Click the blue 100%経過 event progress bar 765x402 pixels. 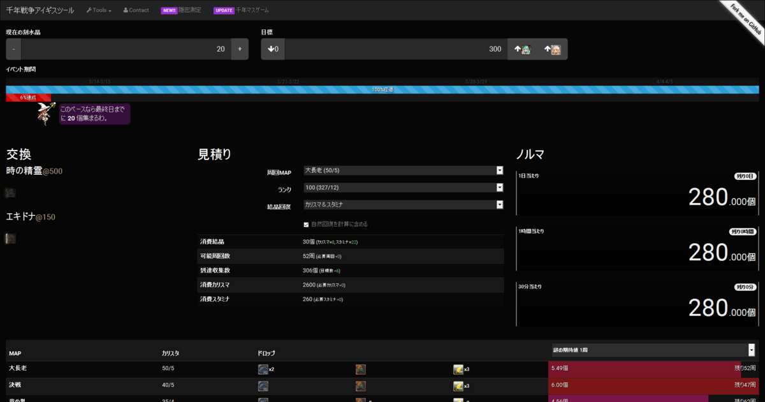point(382,90)
